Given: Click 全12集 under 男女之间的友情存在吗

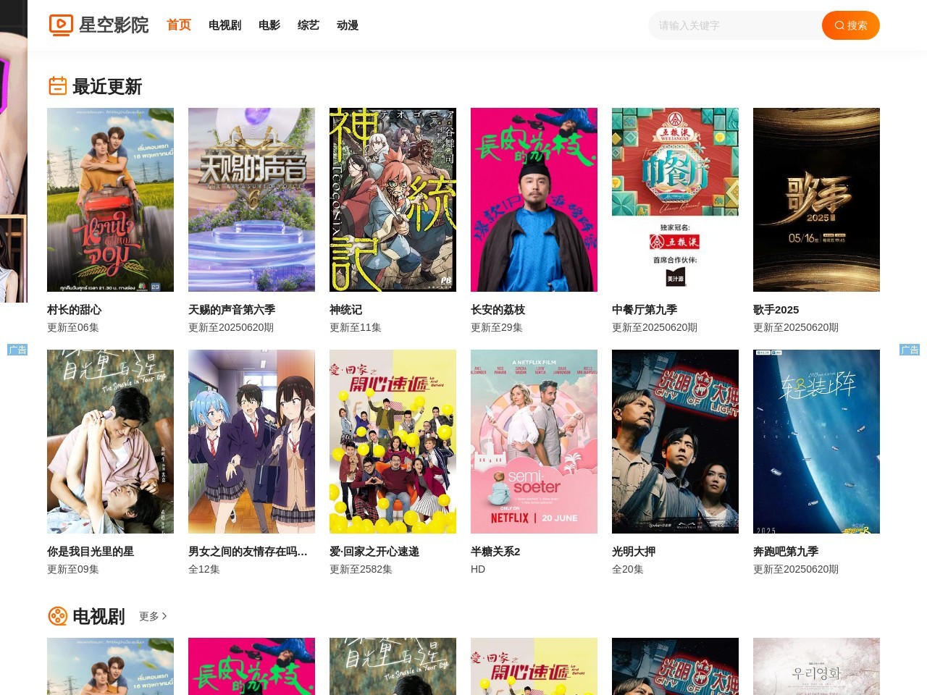Looking at the screenshot, I should coord(204,569).
